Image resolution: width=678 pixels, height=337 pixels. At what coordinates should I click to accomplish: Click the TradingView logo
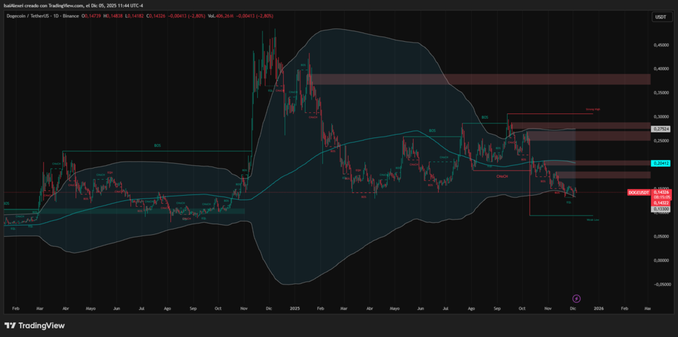point(34,325)
